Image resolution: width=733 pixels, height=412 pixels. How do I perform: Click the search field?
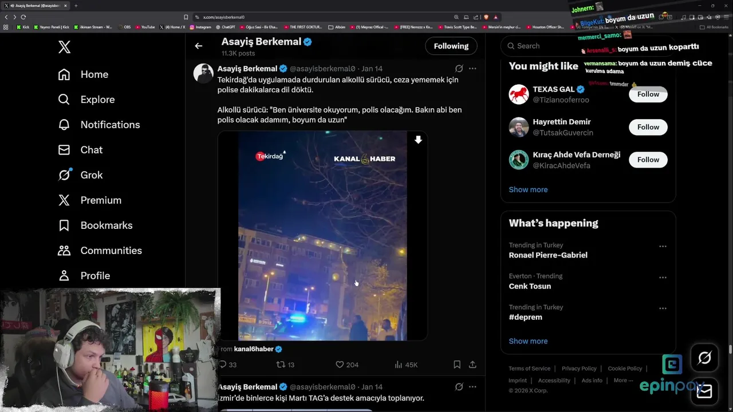point(588,46)
